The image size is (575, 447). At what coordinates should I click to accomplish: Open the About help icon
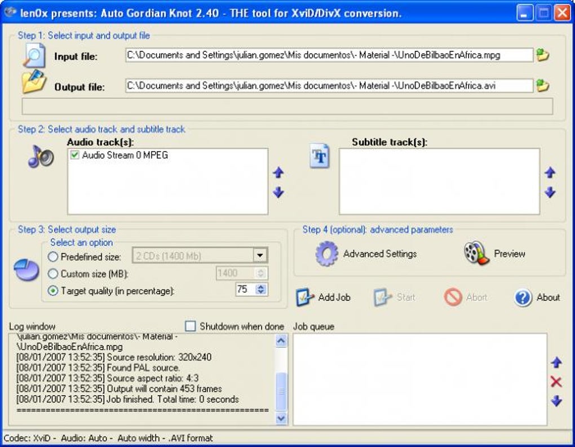tap(523, 298)
